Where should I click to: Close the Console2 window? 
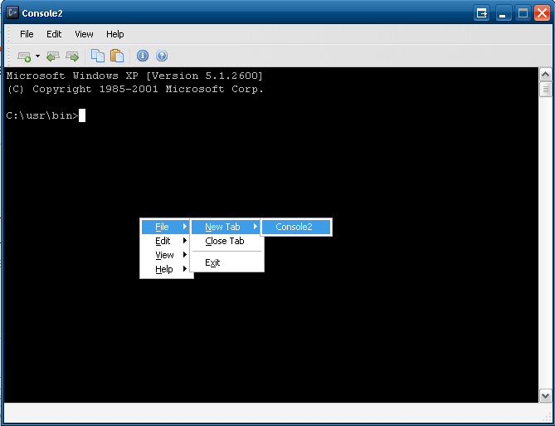543,13
